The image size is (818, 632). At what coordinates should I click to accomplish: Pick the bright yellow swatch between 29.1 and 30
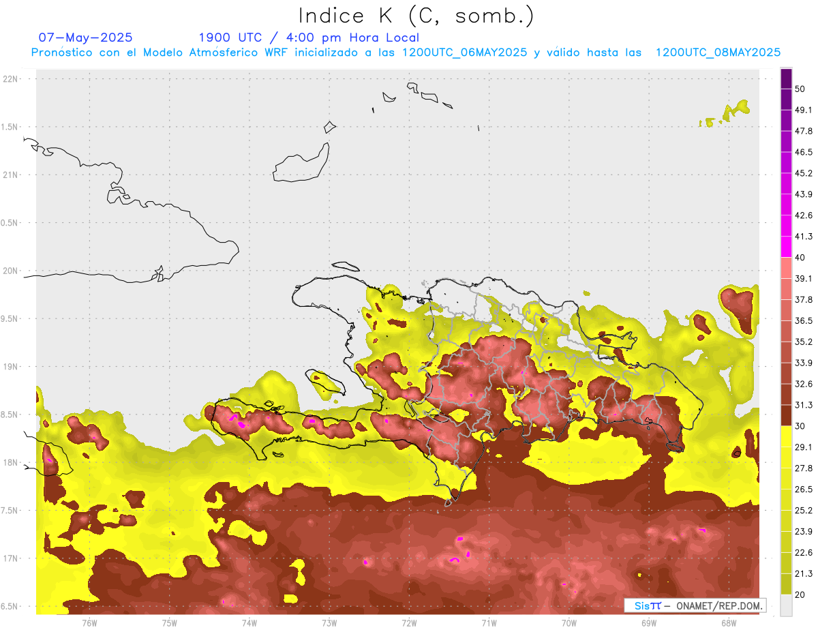point(786,436)
